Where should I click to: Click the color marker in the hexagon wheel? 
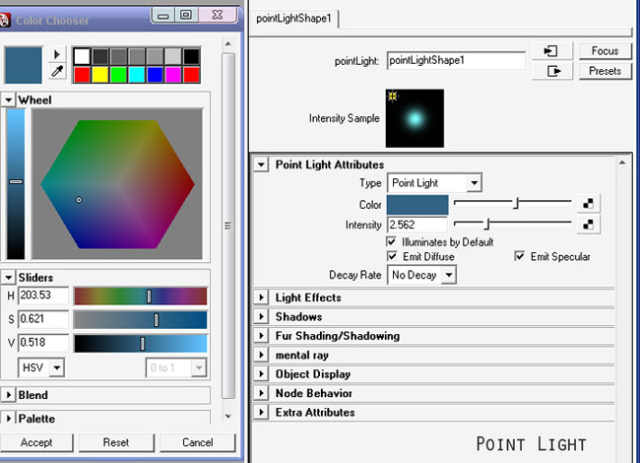click(x=79, y=200)
